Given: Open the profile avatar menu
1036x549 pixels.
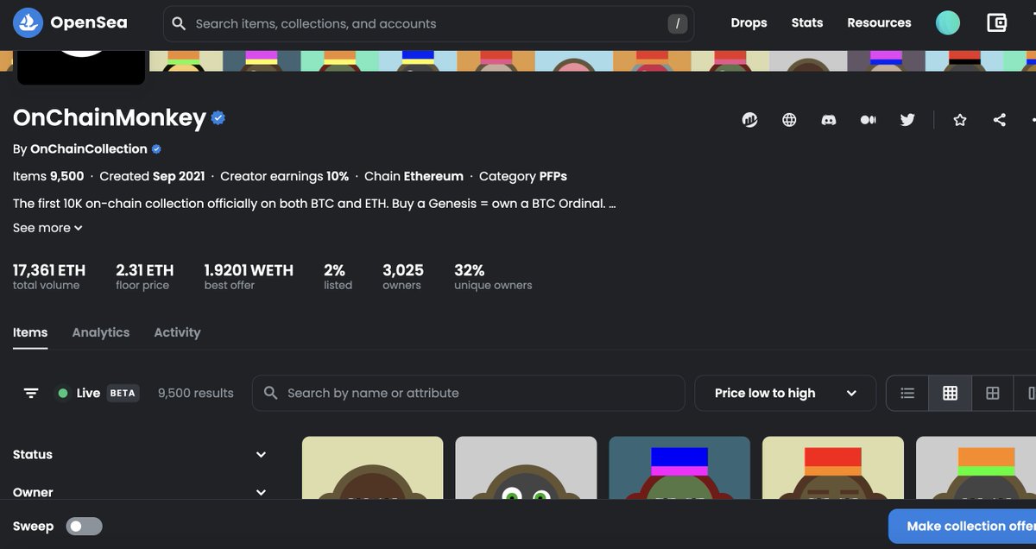Looking at the screenshot, I should pos(948,23).
